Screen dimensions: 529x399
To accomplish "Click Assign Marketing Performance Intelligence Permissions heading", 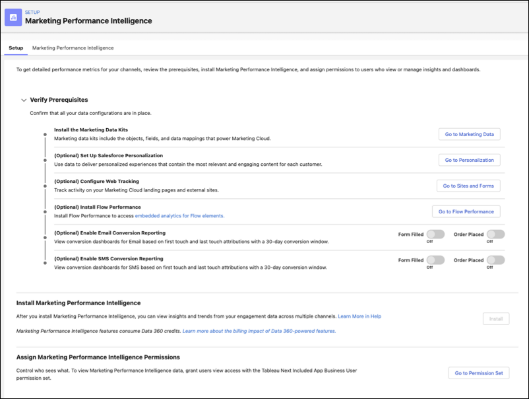I will pos(98,357).
